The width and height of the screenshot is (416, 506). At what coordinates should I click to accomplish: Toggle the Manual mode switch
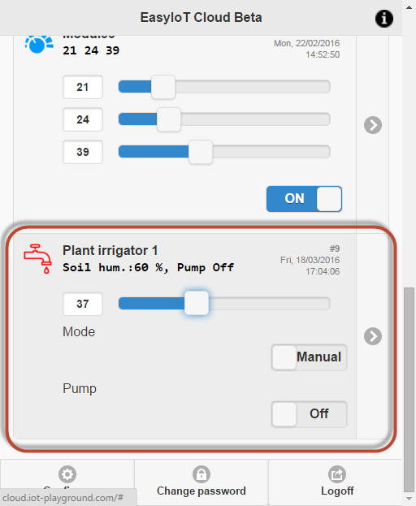[x=310, y=357]
